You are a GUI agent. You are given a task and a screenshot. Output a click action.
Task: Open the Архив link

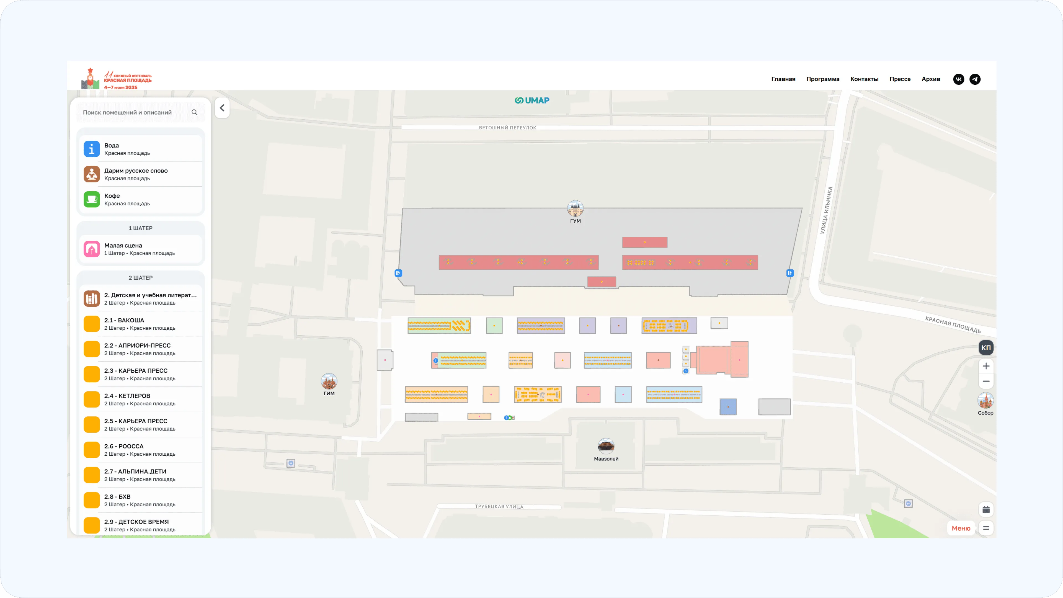tap(930, 79)
